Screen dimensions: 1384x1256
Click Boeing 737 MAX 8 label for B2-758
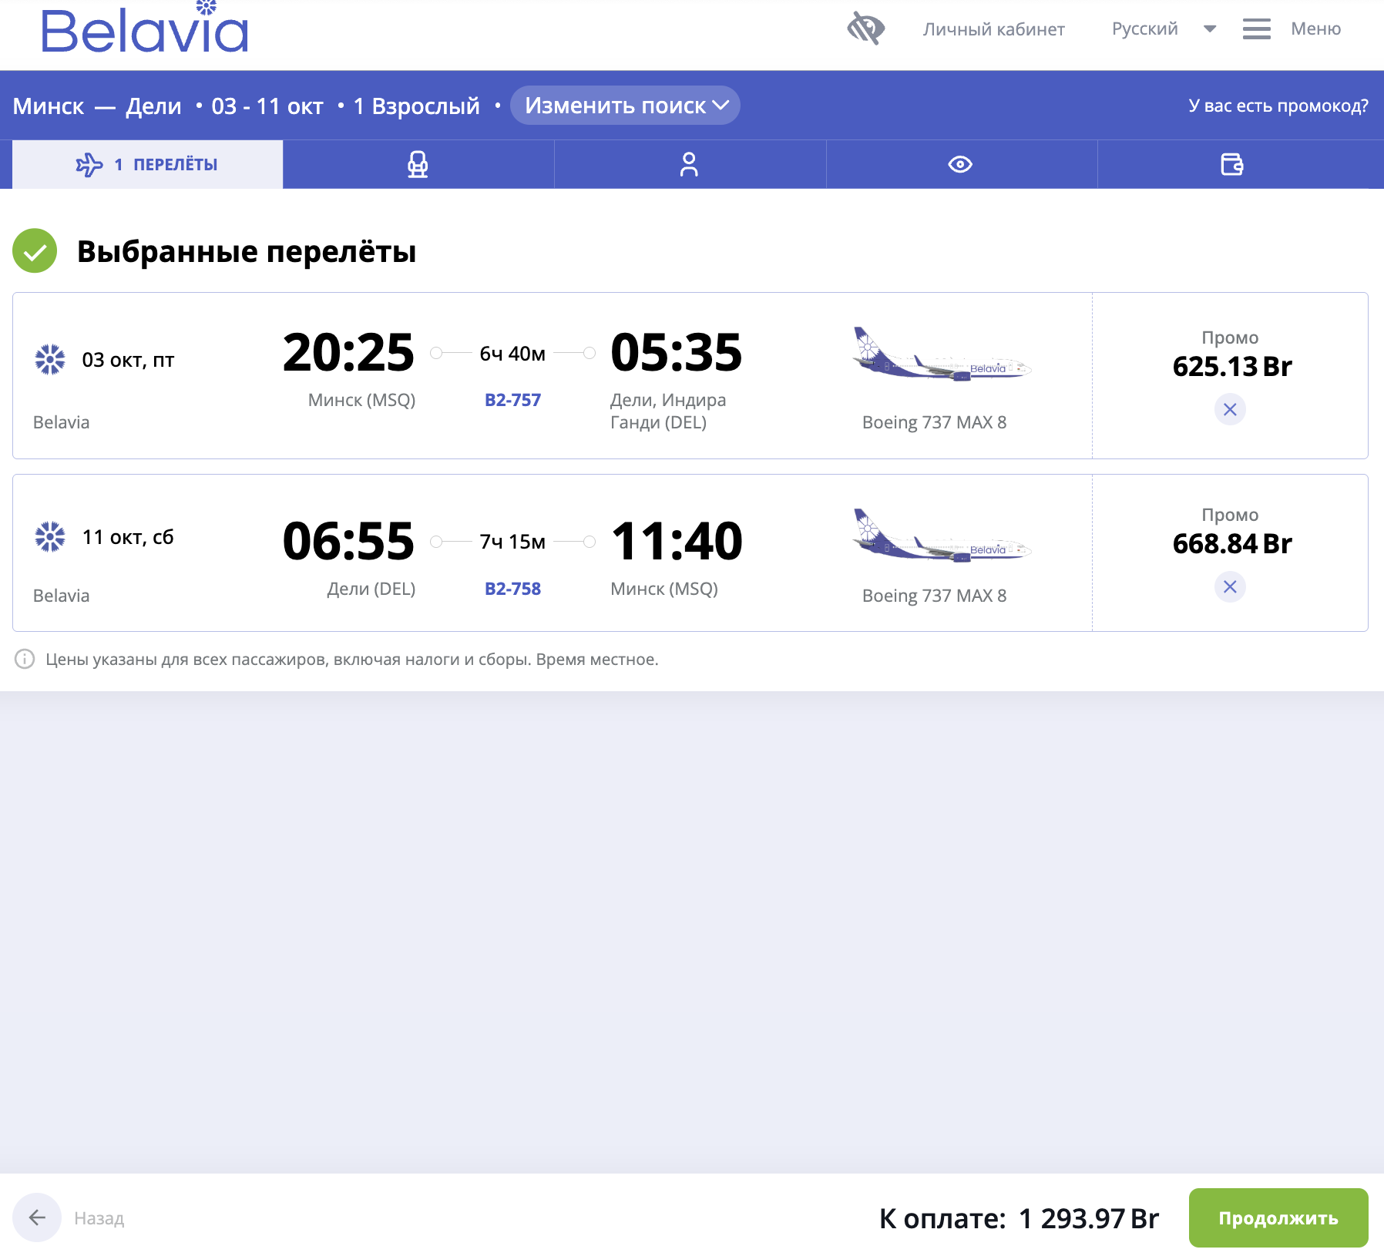(934, 596)
